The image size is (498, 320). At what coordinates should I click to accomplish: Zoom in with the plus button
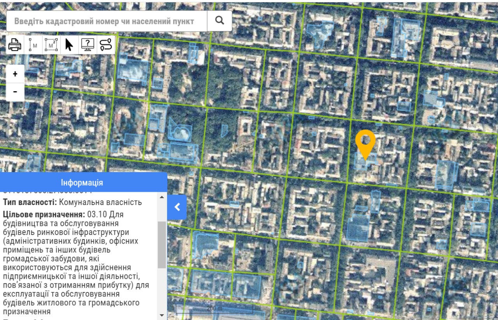[15, 74]
